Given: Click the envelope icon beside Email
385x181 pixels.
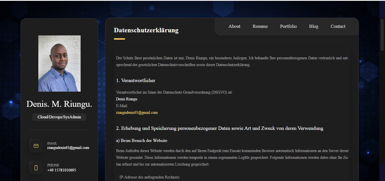Looking at the screenshot, I should tap(36, 146).
